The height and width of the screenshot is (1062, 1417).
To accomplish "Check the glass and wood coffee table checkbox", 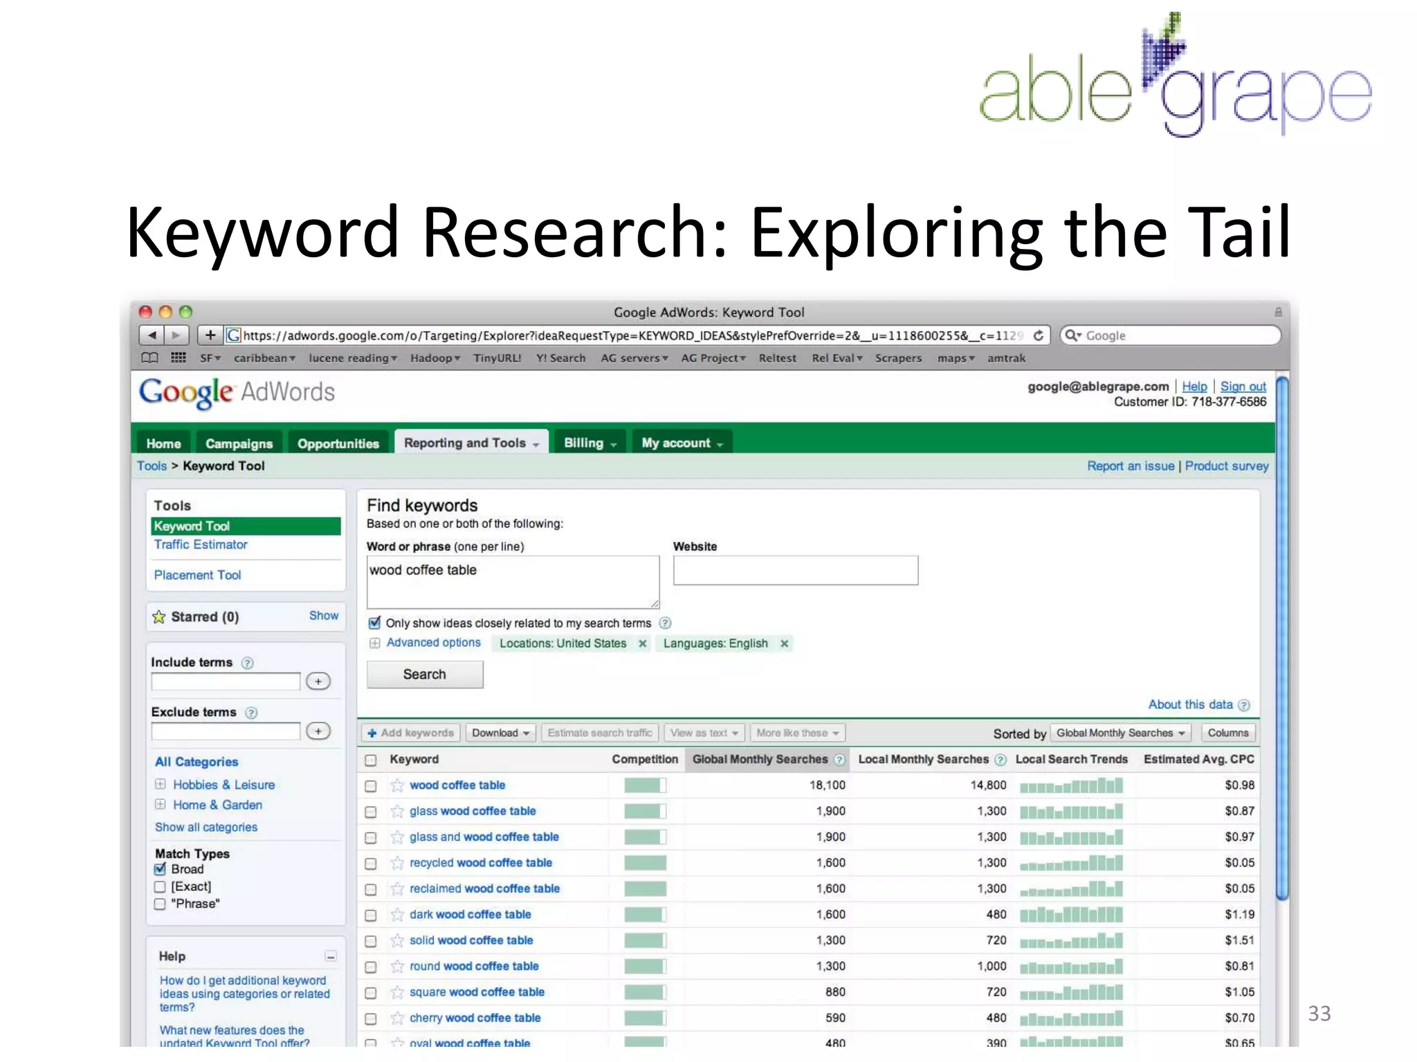I will (371, 838).
